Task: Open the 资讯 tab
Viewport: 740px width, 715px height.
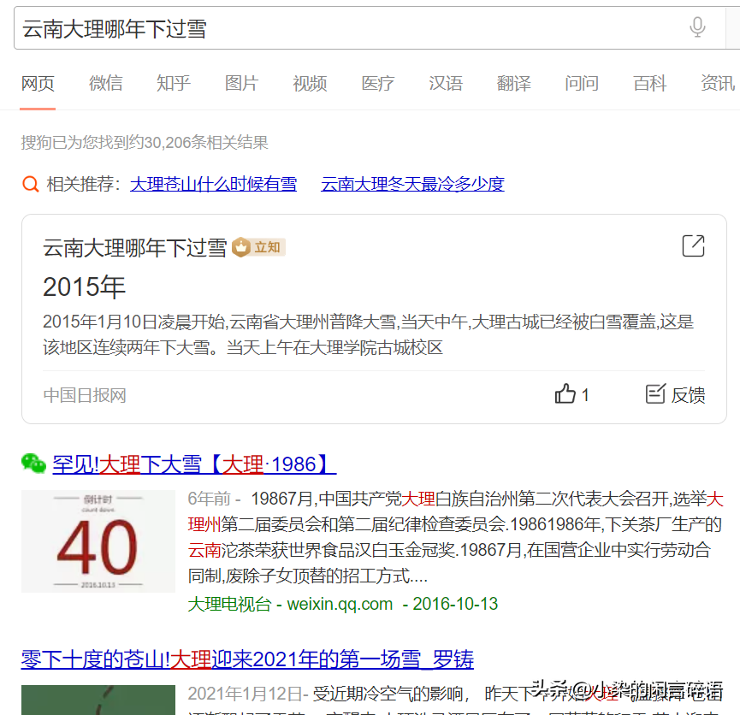Action: point(718,84)
